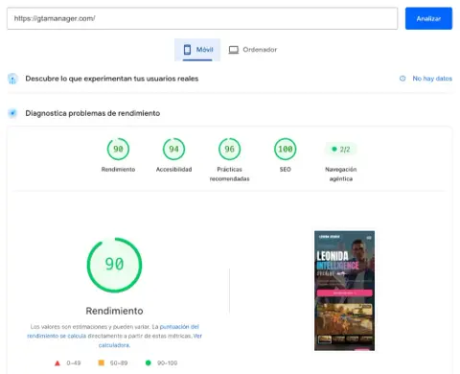The width and height of the screenshot is (460, 374).
Task: Switch to the Móvil tab
Action: coord(197,50)
